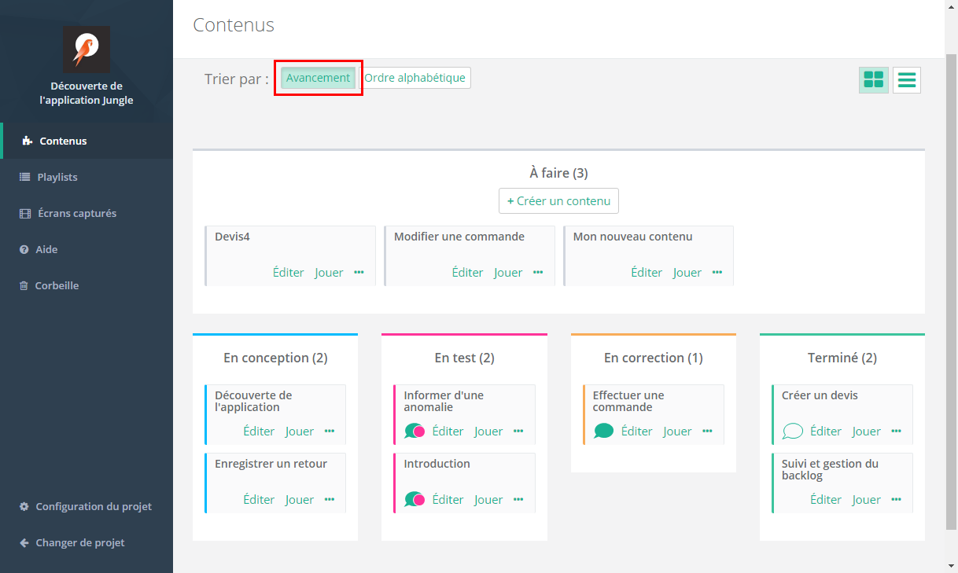Switch to grid view layout
The width and height of the screenshot is (958, 573).
click(873, 79)
